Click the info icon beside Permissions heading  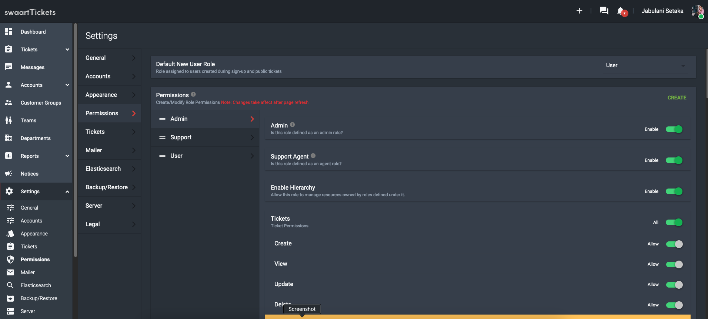(x=193, y=95)
